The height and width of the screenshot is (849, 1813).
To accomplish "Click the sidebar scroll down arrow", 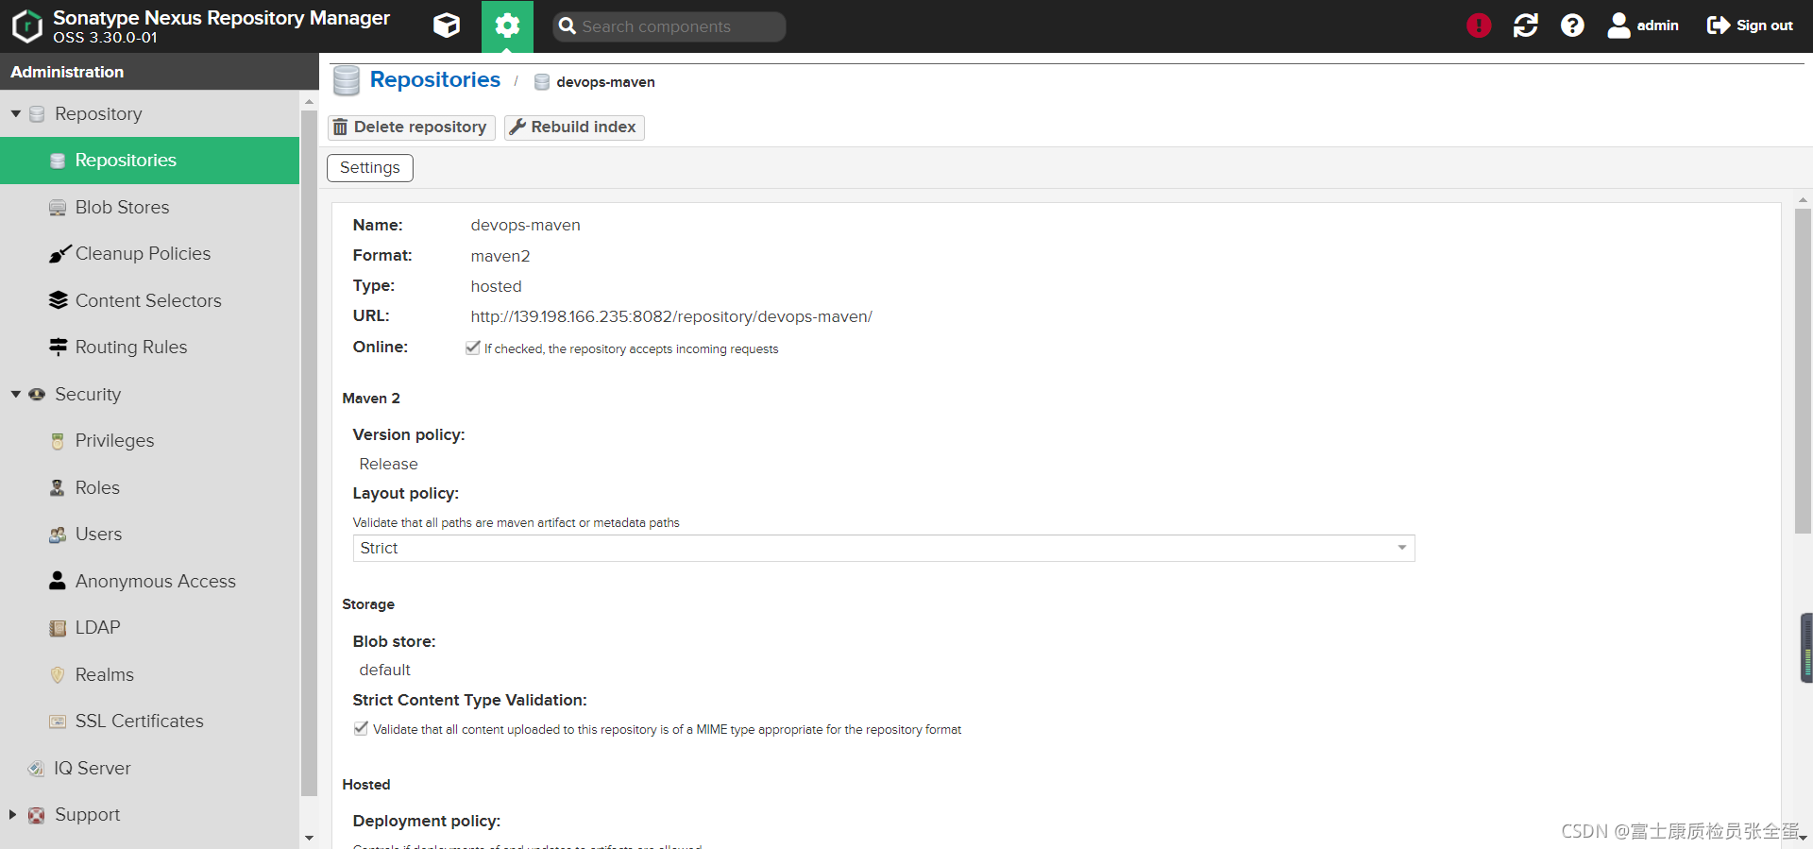I will pos(309,838).
